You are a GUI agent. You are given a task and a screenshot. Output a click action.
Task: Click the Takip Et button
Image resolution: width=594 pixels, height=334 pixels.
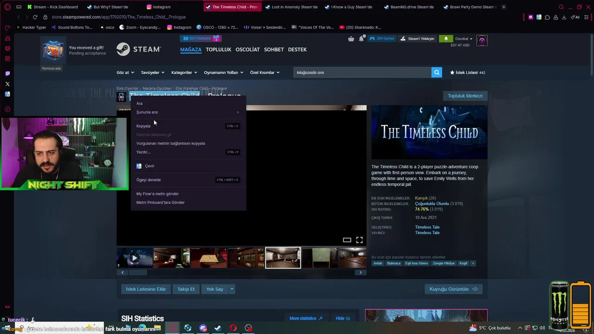(x=186, y=289)
